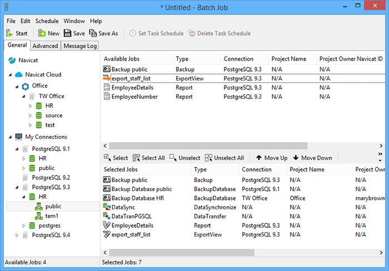Click the public schema icon under PostgreSQL 9.3

(39, 206)
